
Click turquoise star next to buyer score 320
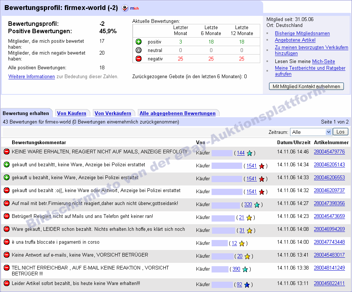(257, 205)
